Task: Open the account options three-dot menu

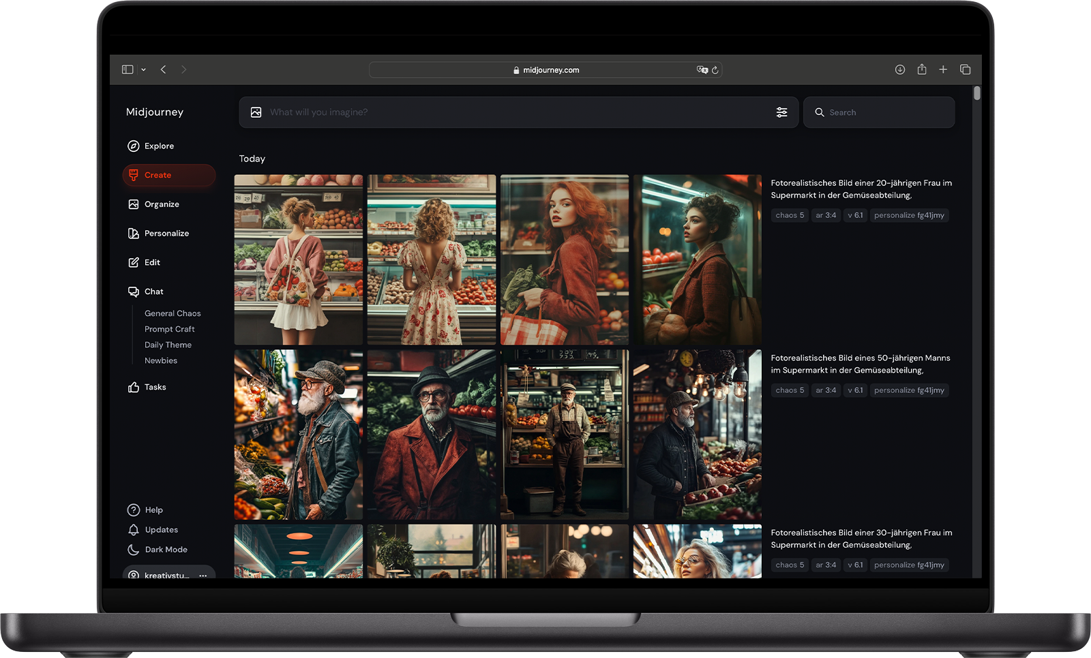Action: [203, 576]
